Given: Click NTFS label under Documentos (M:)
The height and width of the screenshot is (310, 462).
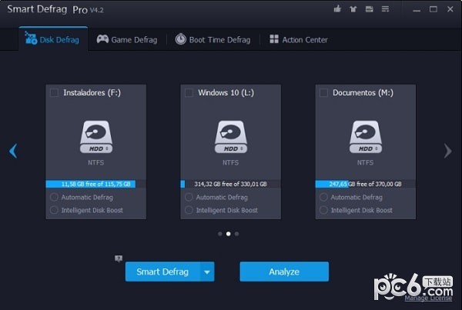Looking at the screenshot, I should pyautogui.click(x=365, y=162).
